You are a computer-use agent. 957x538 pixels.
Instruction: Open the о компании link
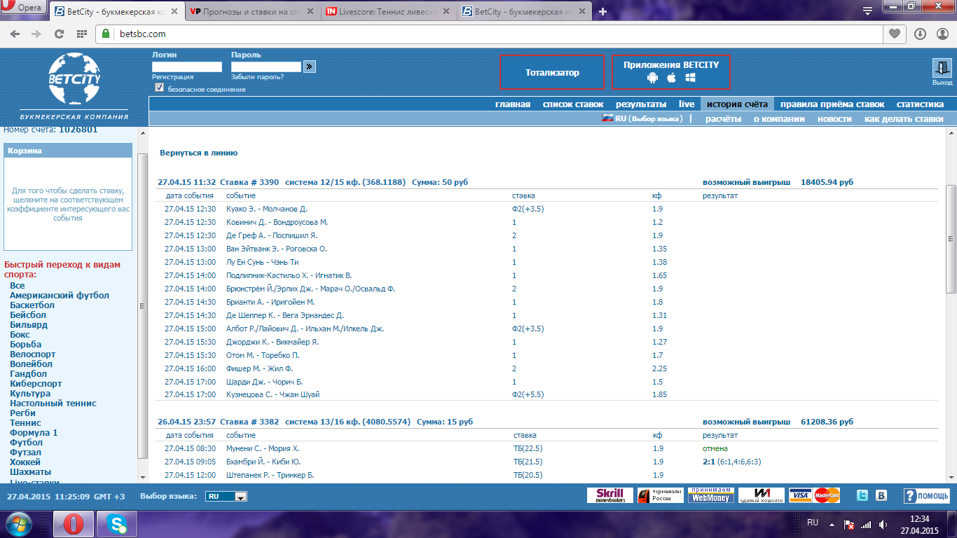779,119
